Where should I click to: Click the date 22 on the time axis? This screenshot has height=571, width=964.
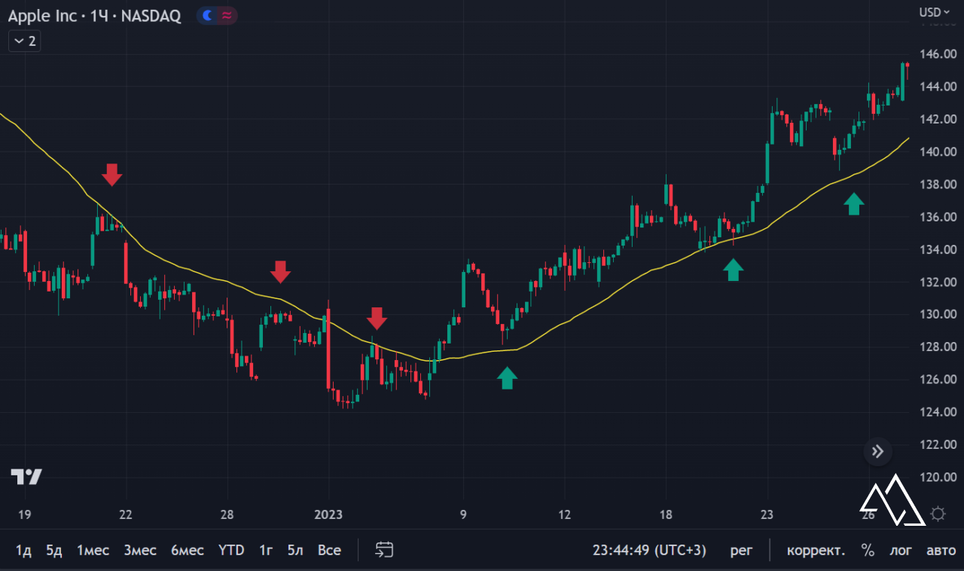[x=126, y=515]
